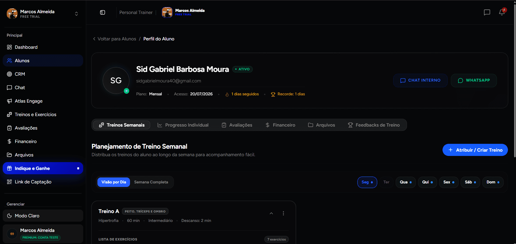Select Semana Completa view
516x244 pixels.
151,182
